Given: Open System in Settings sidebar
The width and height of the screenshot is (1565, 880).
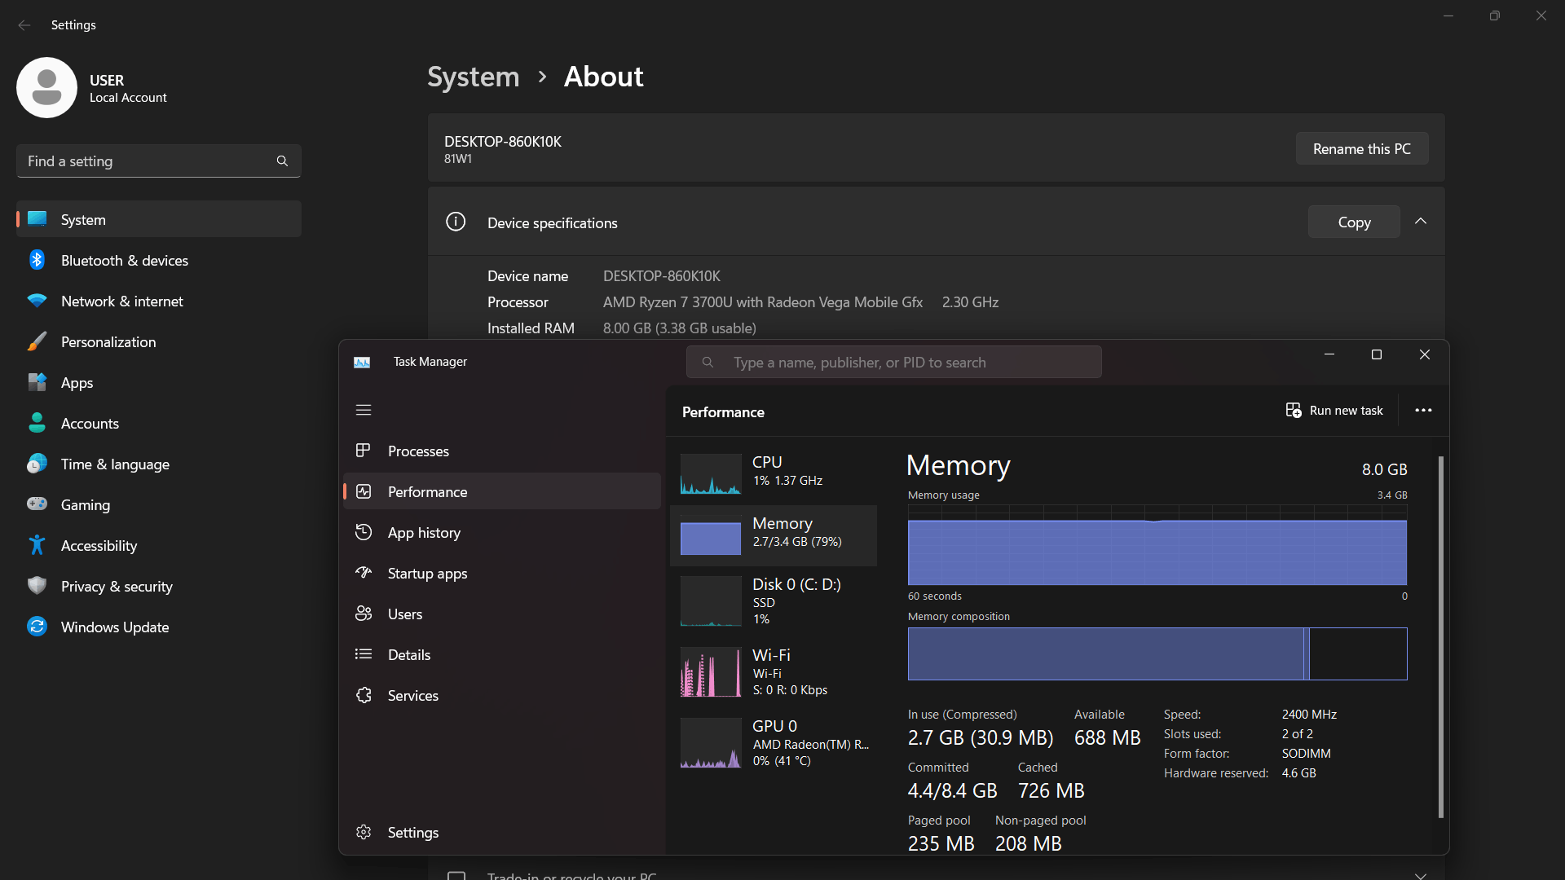Looking at the screenshot, I should (159, 219).
